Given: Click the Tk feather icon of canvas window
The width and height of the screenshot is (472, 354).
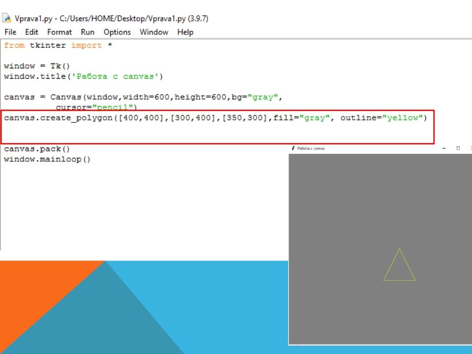Looking at the screenshot, I should 294,148.
